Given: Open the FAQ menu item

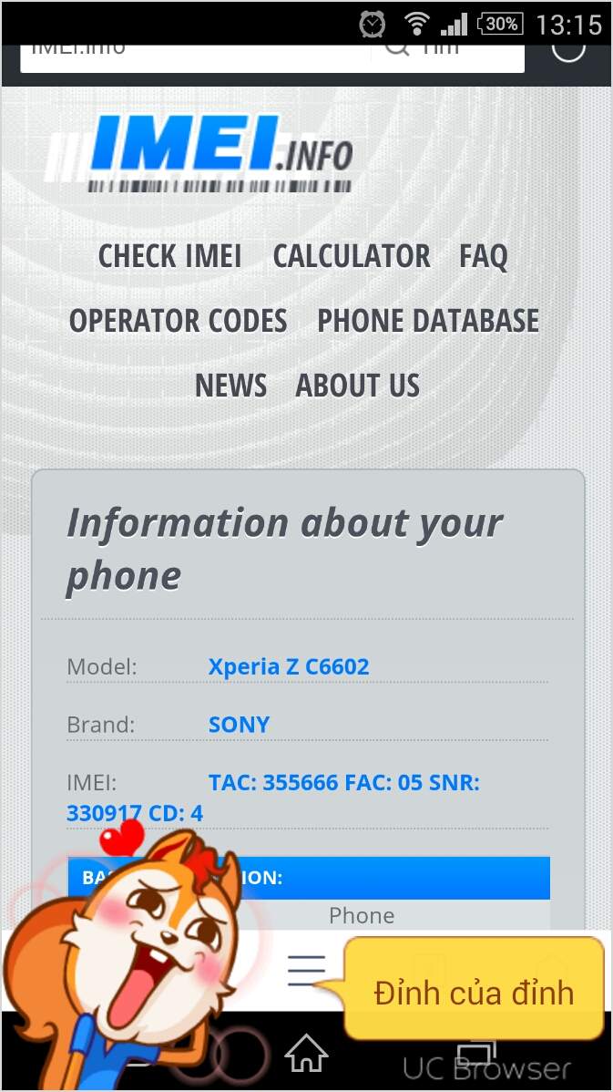Looking at the screenshot, I should 483,256.
